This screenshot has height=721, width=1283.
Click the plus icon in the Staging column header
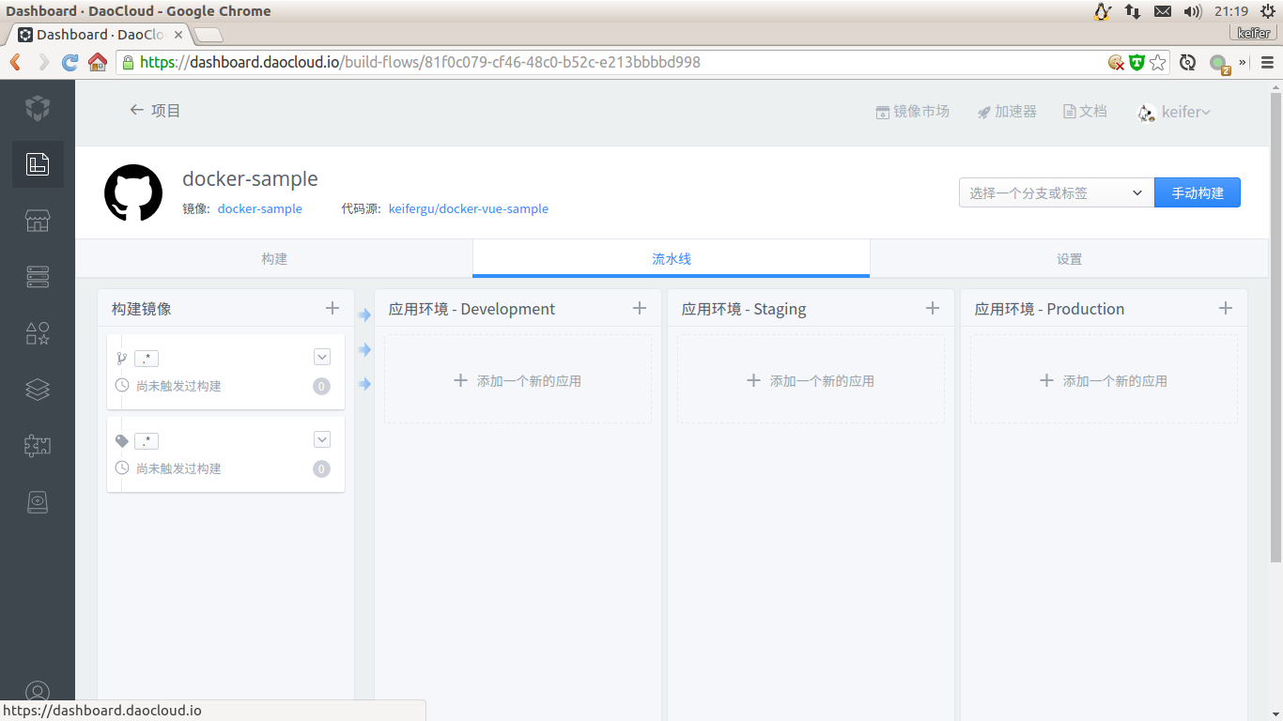click(x=933, y=308)
